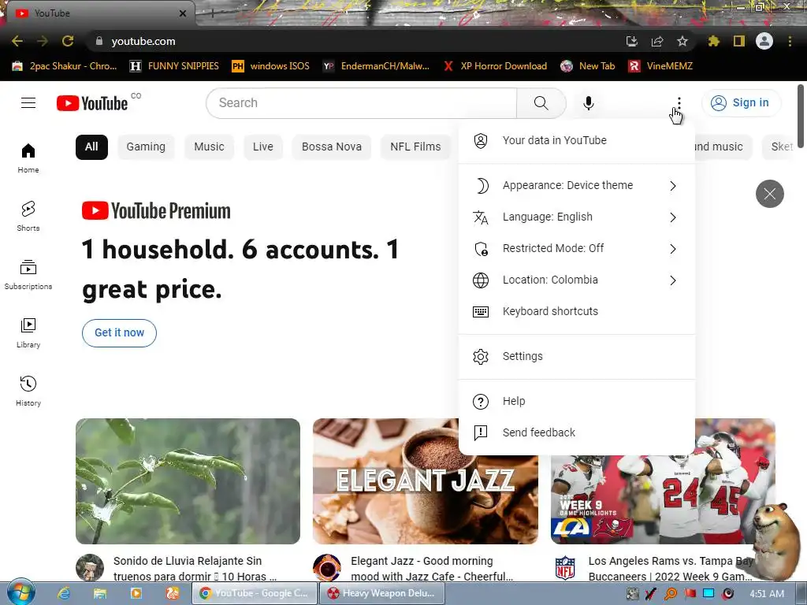Start voice search with microphone icon

(x=588, y=103)
